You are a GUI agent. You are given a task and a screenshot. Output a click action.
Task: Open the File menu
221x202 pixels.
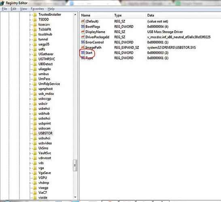coord(4,9)
